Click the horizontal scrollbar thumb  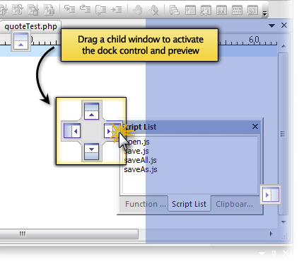point(69,234)
